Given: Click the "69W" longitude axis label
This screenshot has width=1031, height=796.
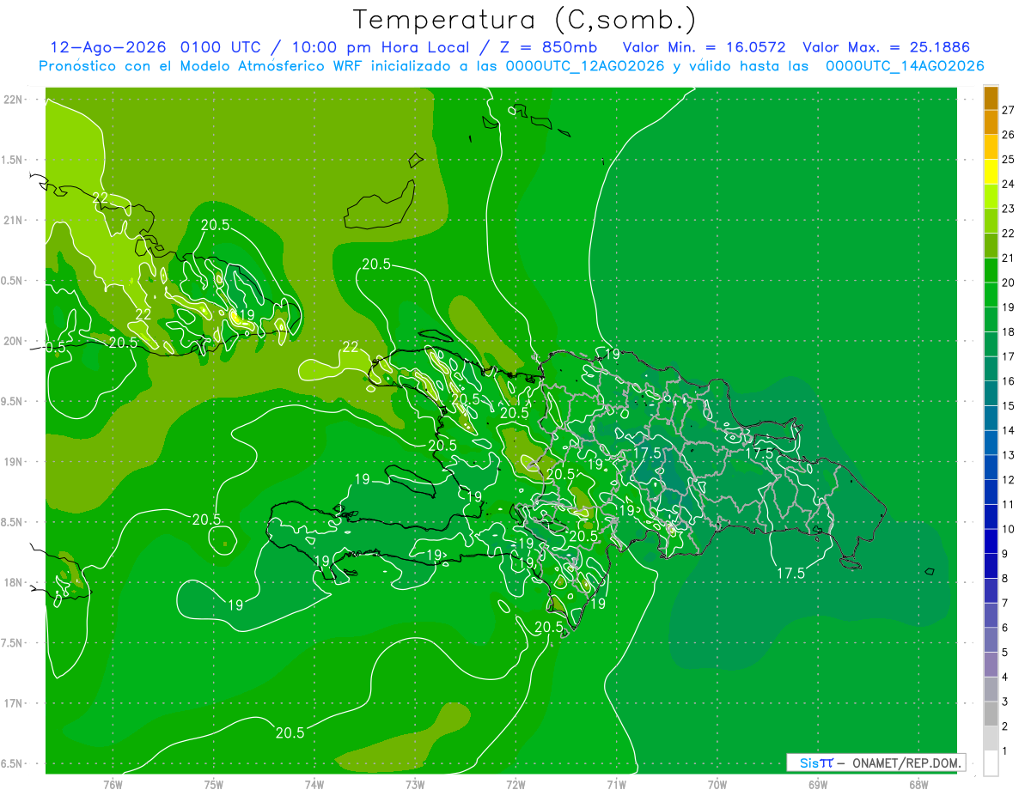Looking at the screenshot, I should (818, 784).
